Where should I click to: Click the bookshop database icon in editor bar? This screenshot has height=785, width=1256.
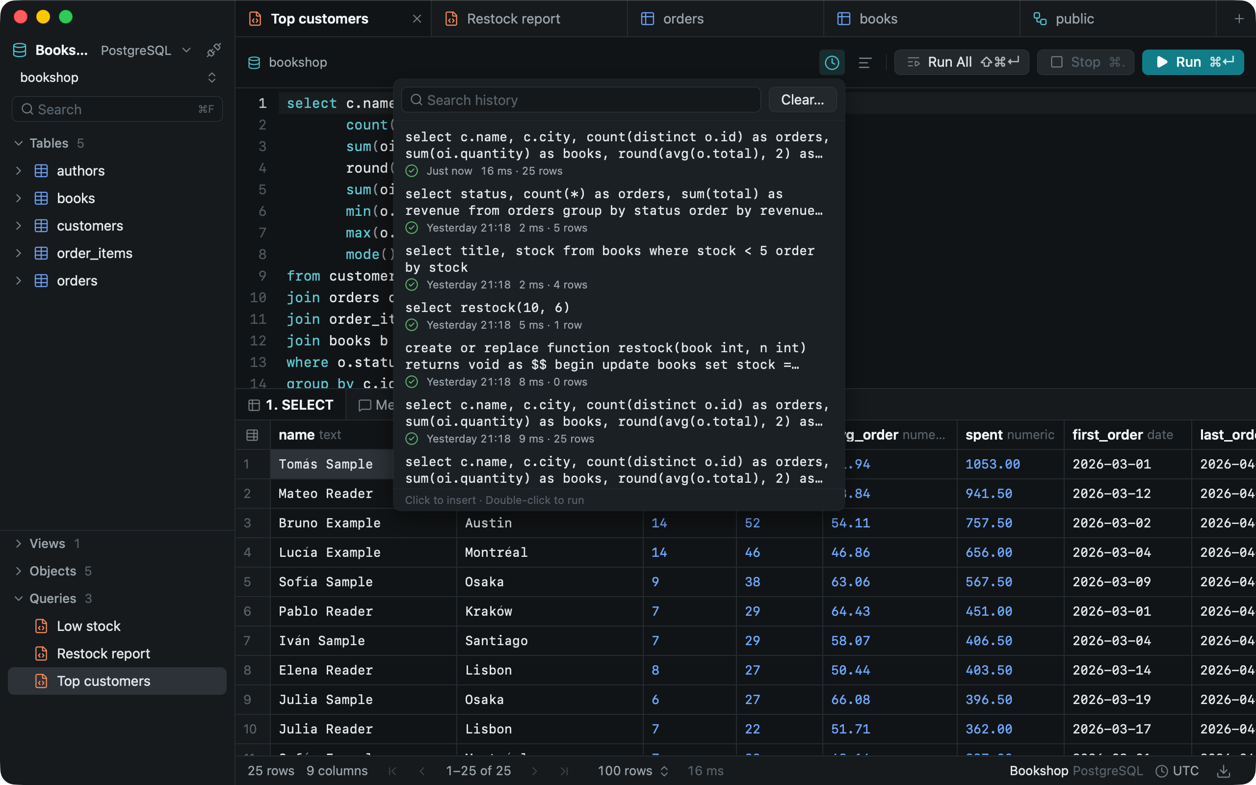[x=254, y=63]
